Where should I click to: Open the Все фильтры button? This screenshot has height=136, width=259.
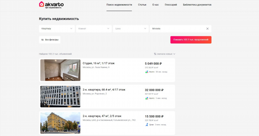50,40
